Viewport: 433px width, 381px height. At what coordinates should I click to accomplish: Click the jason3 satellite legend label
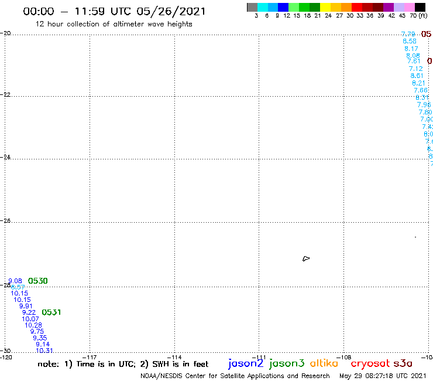coord(287,363)
